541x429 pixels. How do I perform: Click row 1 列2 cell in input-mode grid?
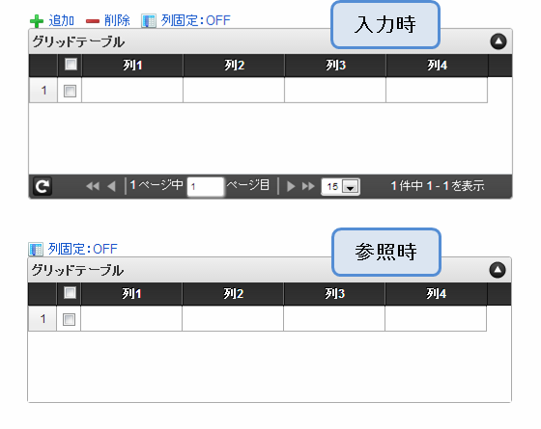tap(234, 91)
